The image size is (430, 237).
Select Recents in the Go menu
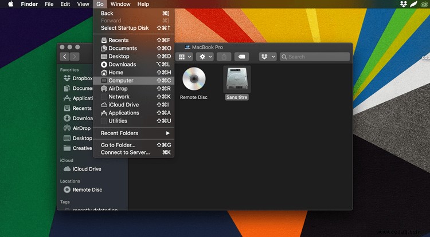click(134, 40)
